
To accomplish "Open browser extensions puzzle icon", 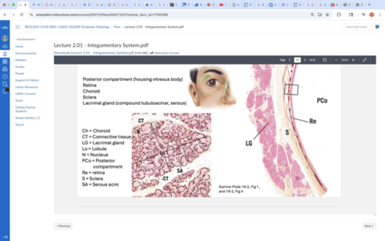I will click(x=339, y=15).
